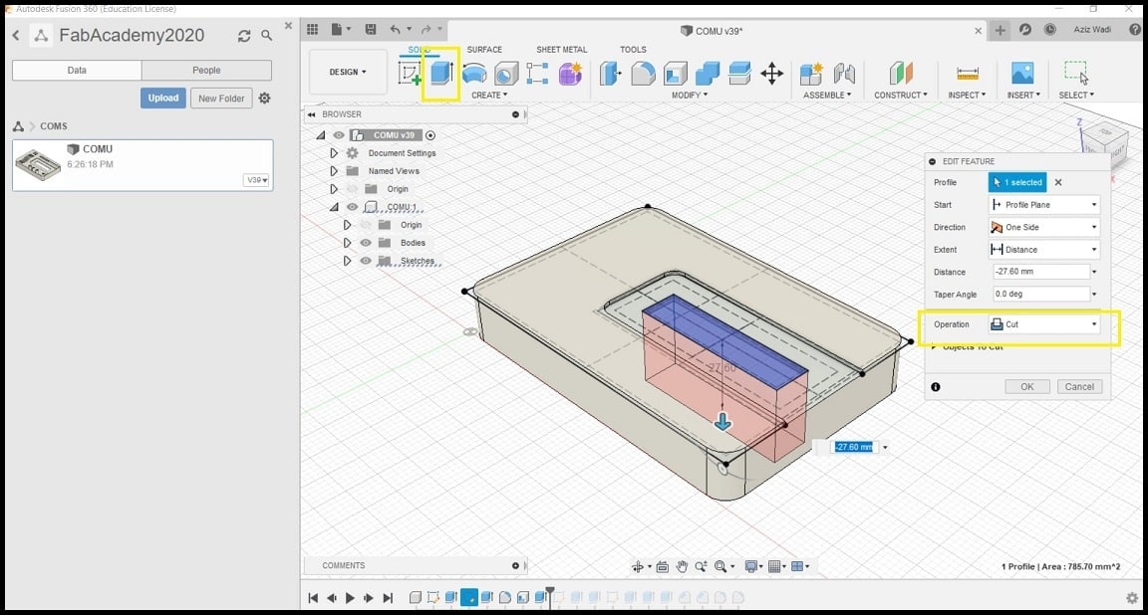This screenshot has height=615, width=1148.
Task: Click the Insert image icon
Action: point(1021,74)
